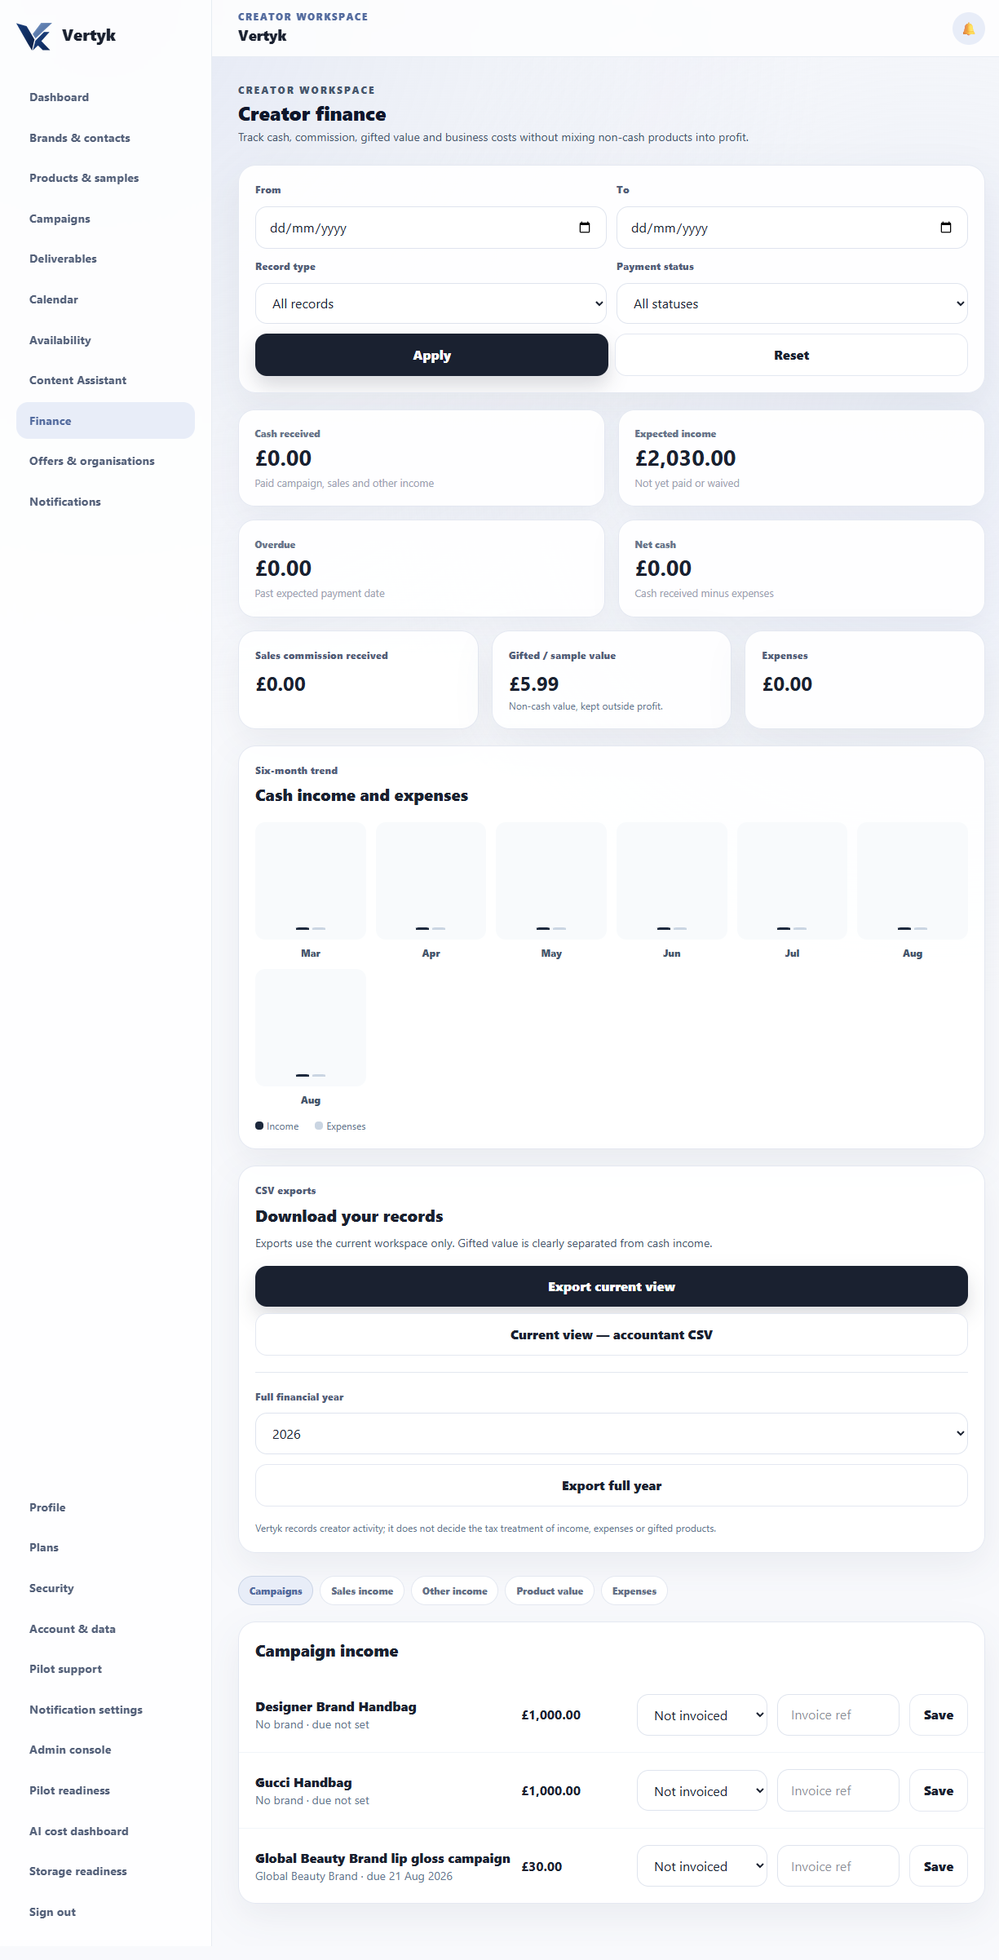Open the To date calendar picker
Image resolution: width=999 pixels, height=1960 pixels.
point(946,228)
